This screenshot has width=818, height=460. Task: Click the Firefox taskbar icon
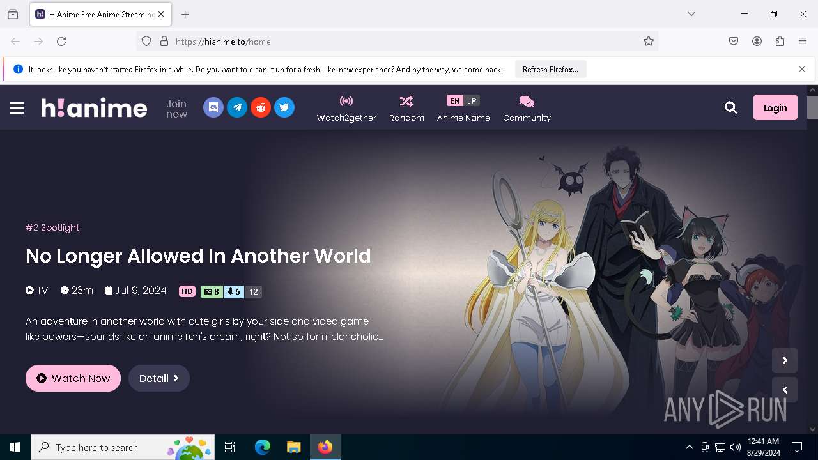click(325, 447)
